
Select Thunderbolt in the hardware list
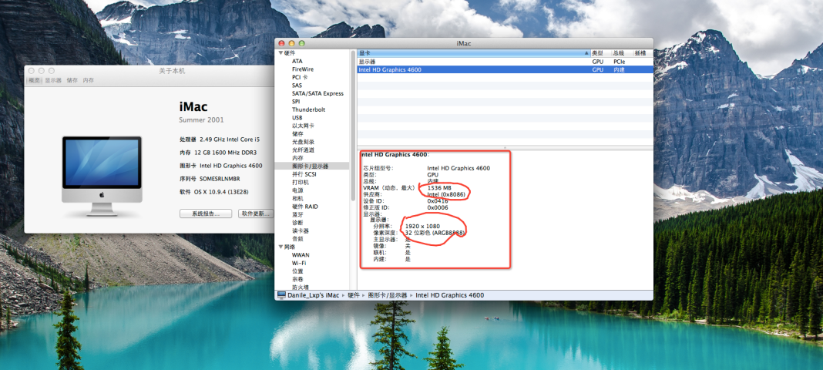(308, 109)
